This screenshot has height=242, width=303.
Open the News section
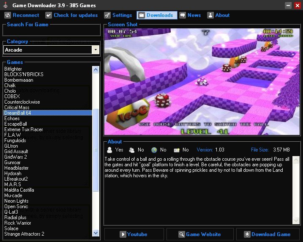pos(190,15)
